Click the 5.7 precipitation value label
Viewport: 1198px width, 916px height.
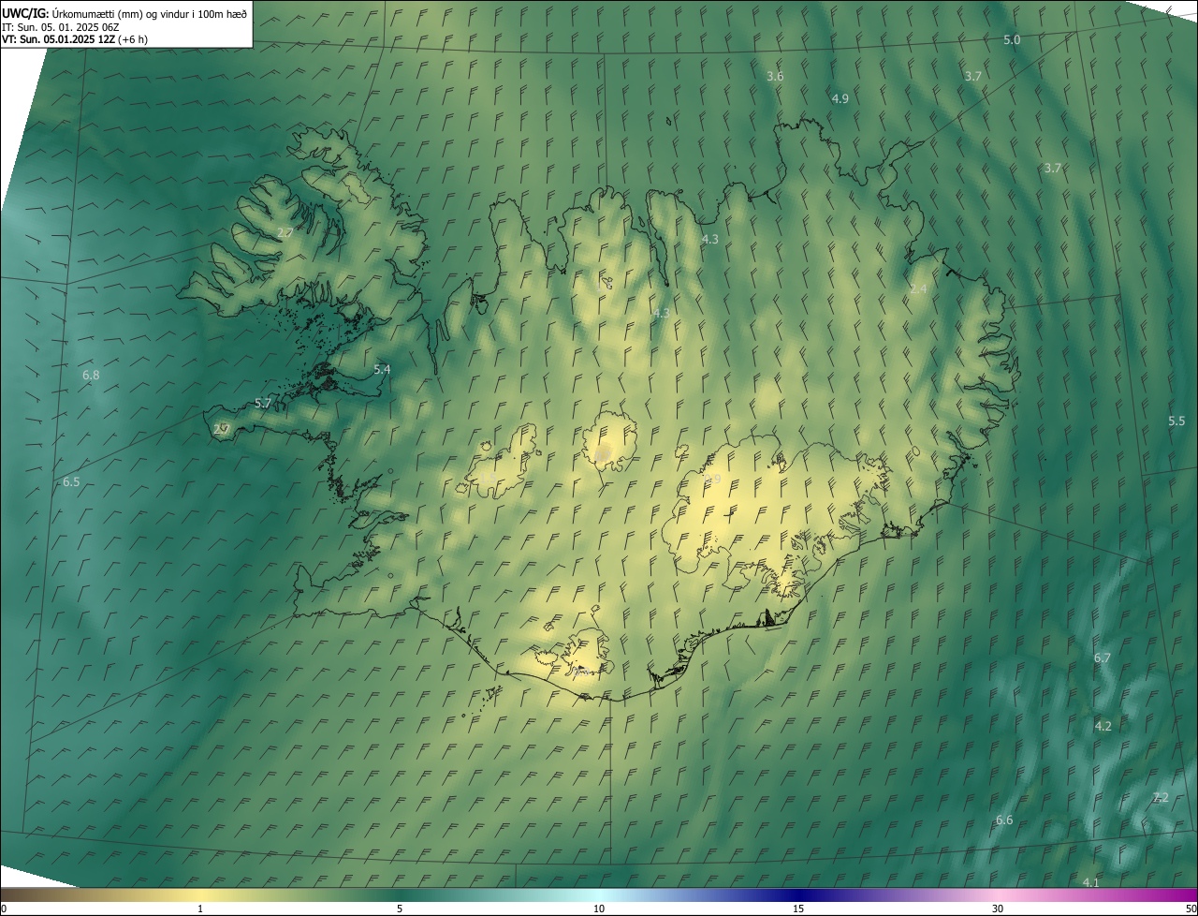tap(263, 404)
